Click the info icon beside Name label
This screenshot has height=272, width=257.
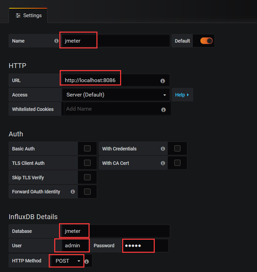point(56,41)
